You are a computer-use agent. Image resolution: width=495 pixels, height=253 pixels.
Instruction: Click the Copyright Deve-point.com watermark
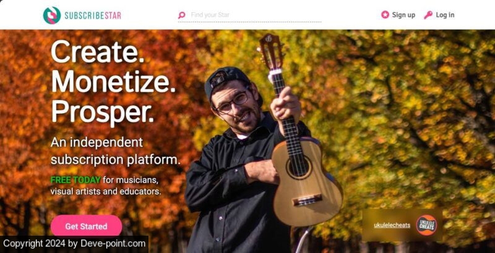[x=74, y=244]
